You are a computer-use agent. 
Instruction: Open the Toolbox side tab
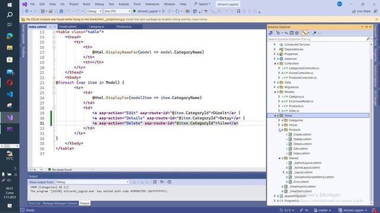(x=24, y=52)
